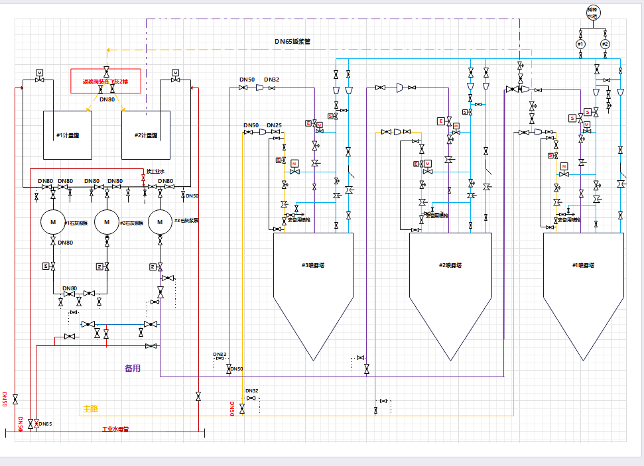Viewport: 644px width, 466px height.
Task: Click the reducer between DN50 and DN25 labels
Action: click(263, 132)
